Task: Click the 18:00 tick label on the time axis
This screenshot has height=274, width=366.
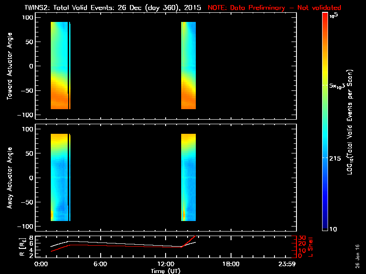Action: 230,264
